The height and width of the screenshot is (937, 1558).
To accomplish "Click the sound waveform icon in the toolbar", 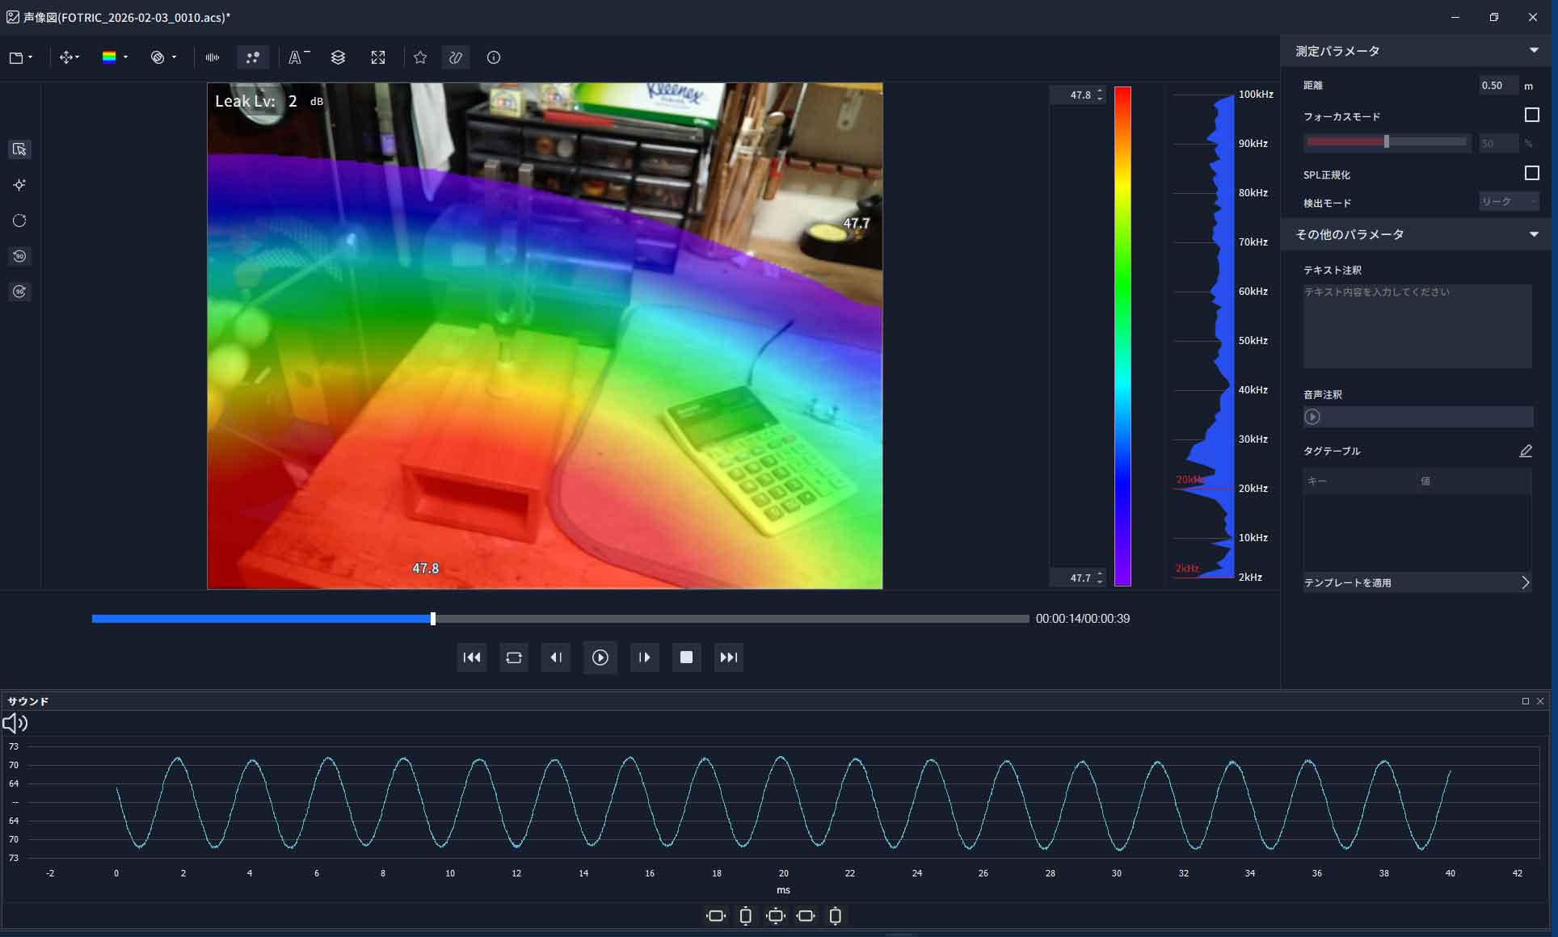I will [213, 57].
